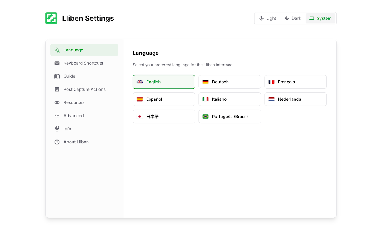Viewport: 382px width, 239px height.
Task: Click the keyboard icon in sidebar
Action: pyautogui.click(x=57, y=63)
